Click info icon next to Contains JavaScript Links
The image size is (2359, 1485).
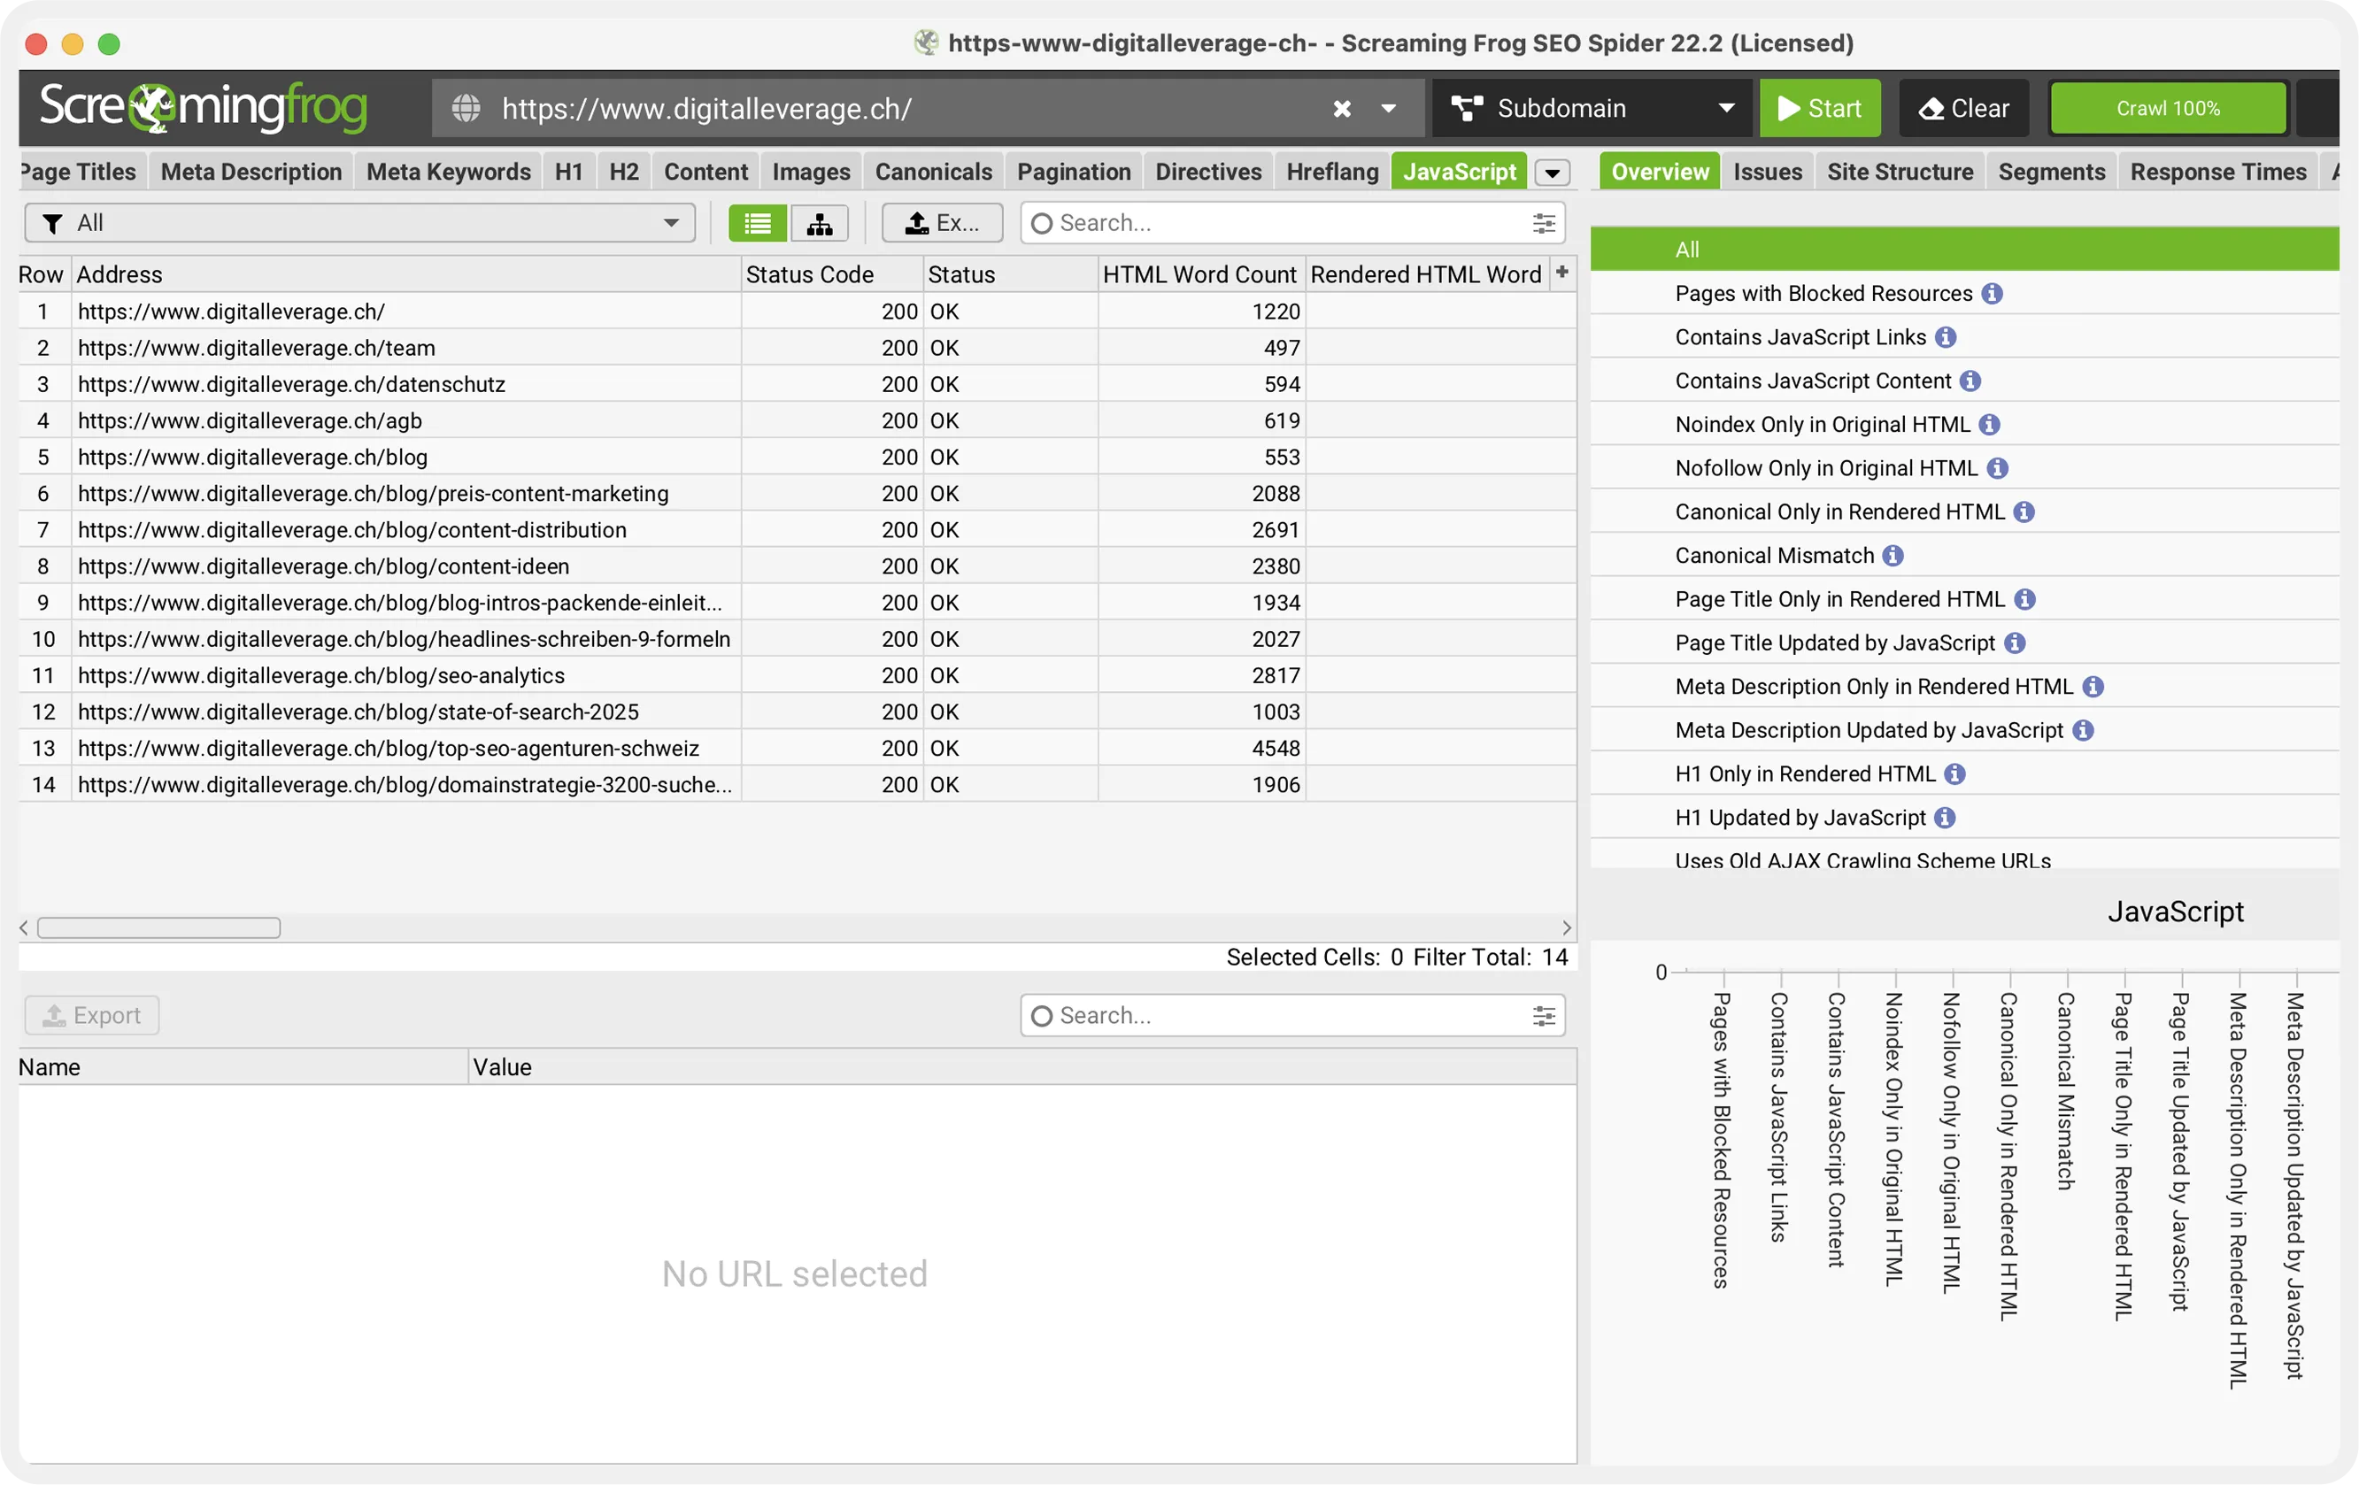[x=1945, y=337]
